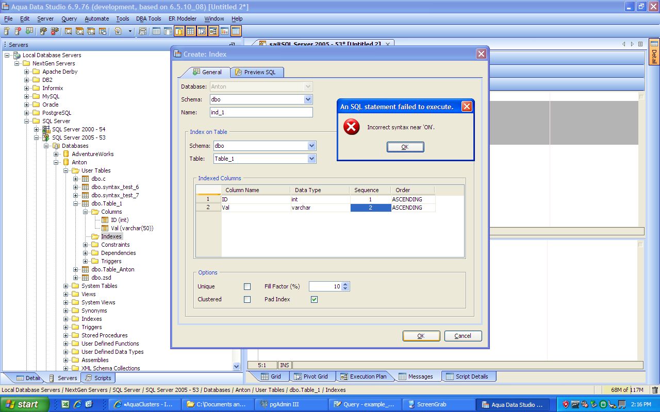
Task: Dismiss the error dialog with OK
Action: tap(405, 147)
